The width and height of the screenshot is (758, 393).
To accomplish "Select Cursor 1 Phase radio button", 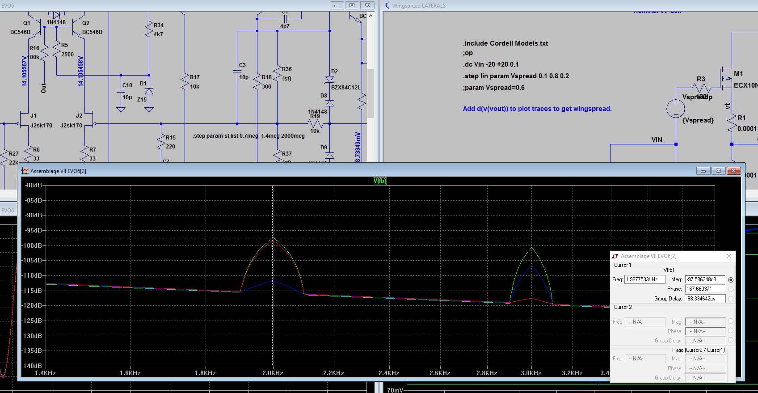I will tap(731, 289).
